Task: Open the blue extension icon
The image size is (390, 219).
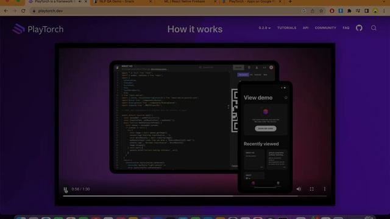Action: pos(341,11)
